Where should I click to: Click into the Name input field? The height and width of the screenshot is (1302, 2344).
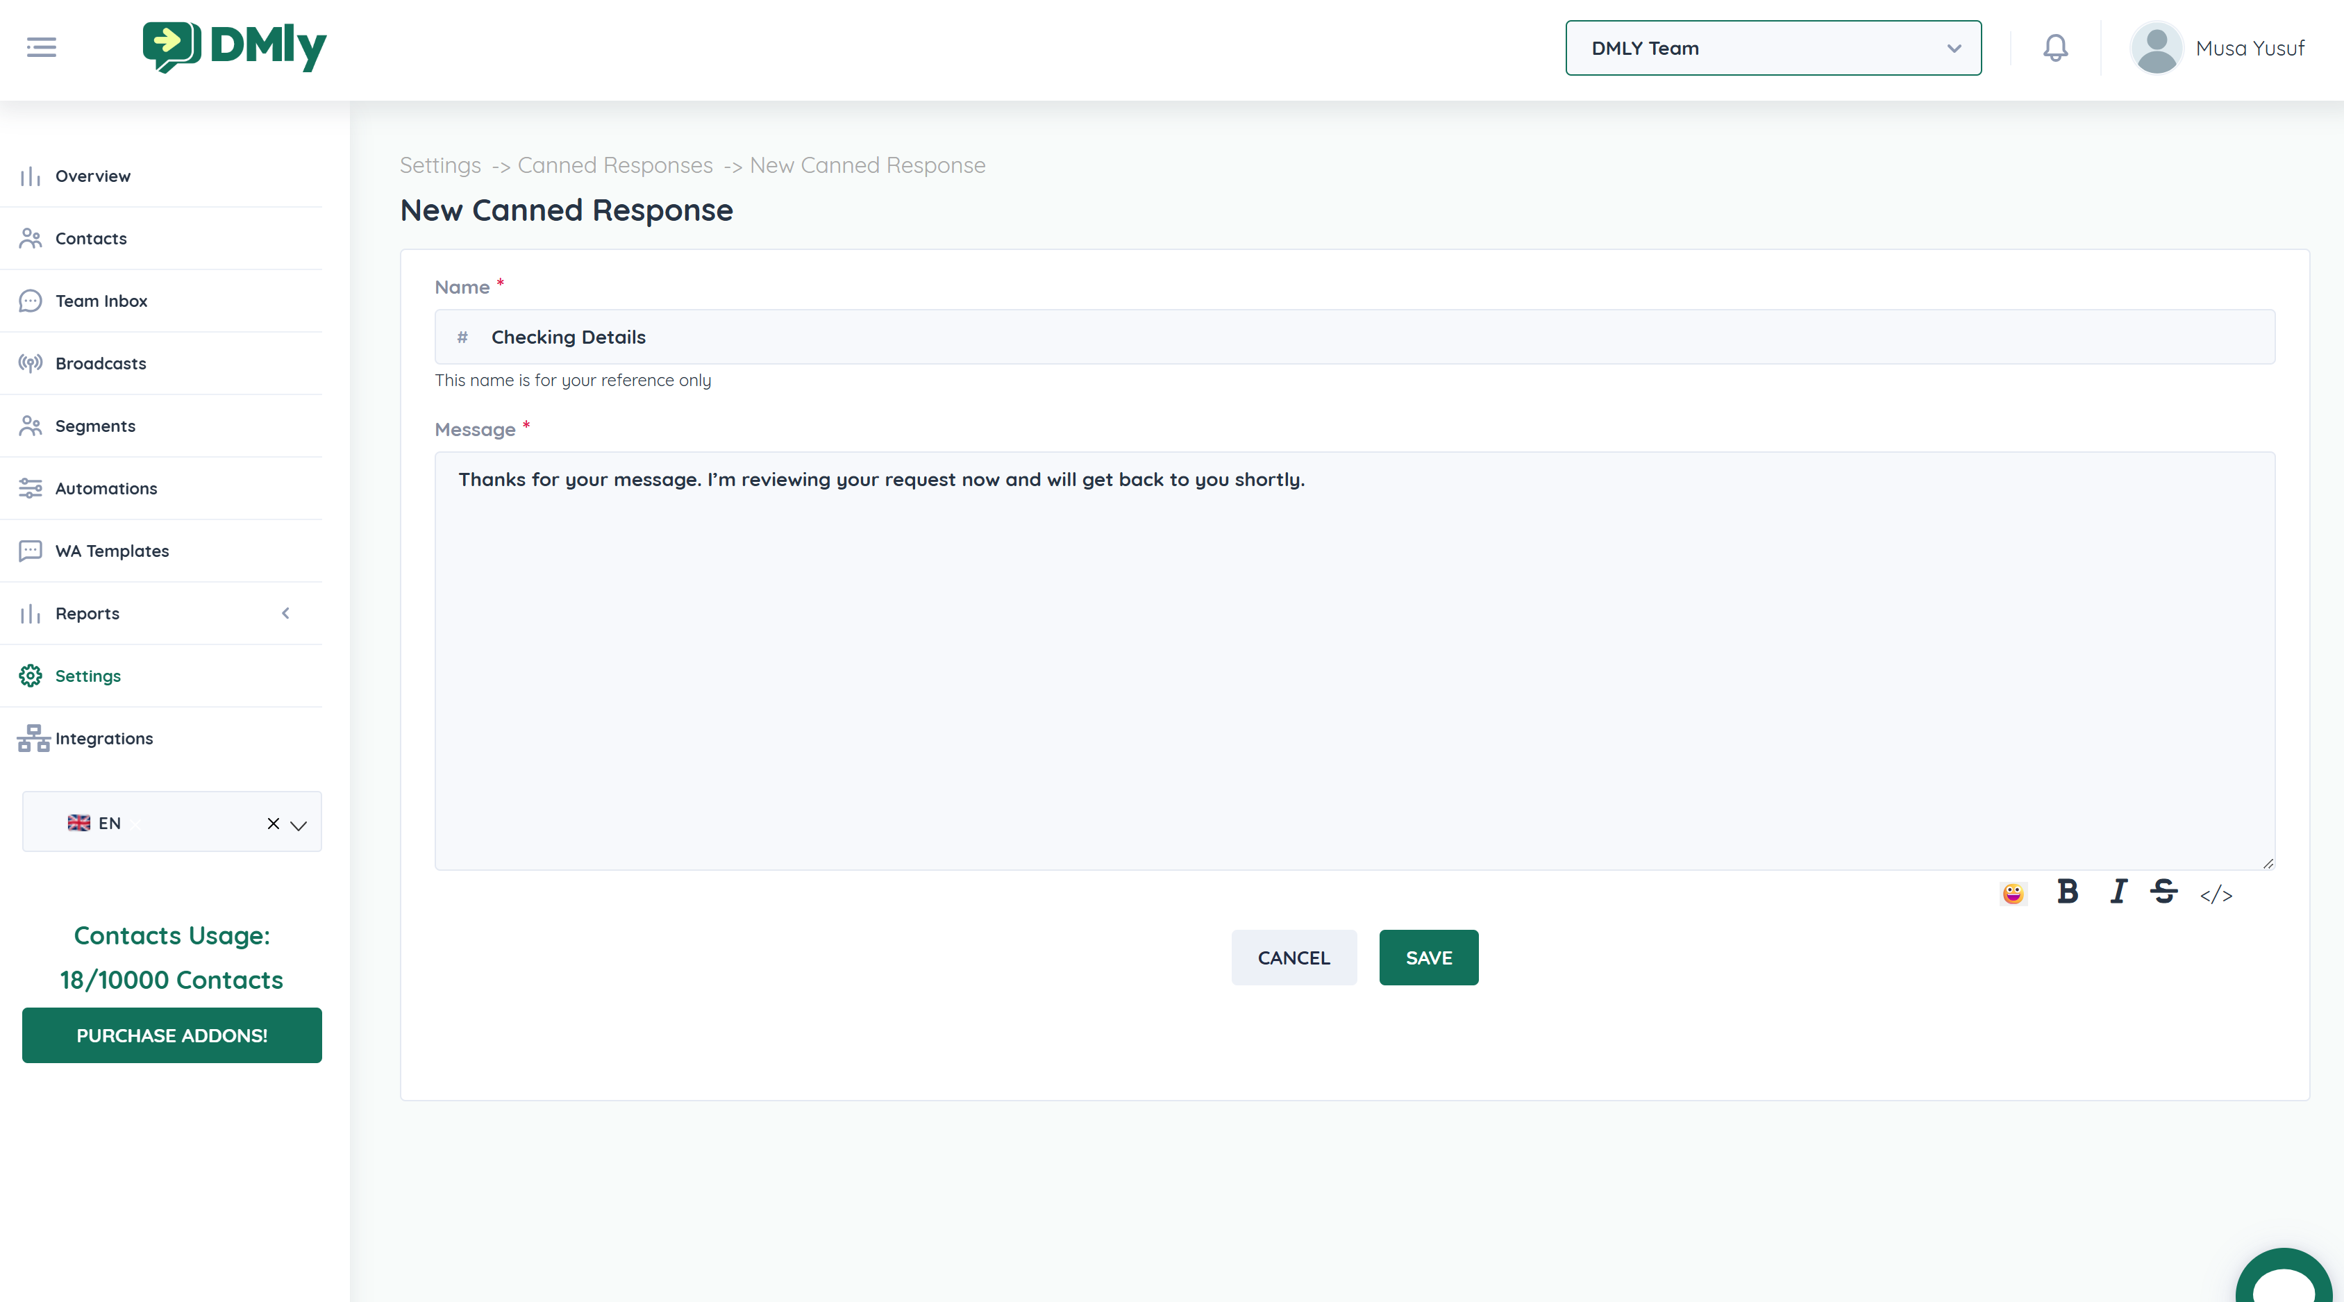[x=1365, y=337]
